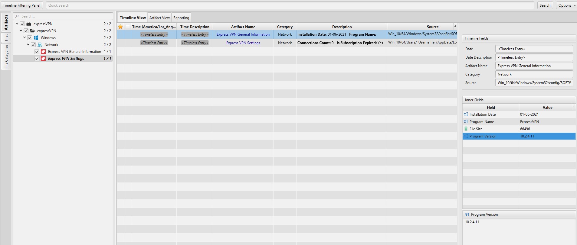This screenshot has width=577, height=245.
Task: Open Express VPN Settings link in table
Action: pos(243,43)
